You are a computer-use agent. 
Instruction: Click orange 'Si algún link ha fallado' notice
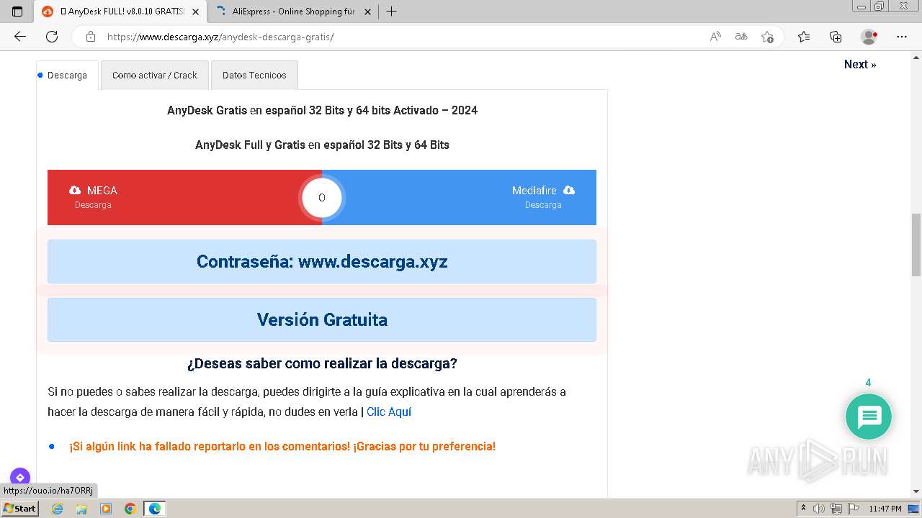282,446
